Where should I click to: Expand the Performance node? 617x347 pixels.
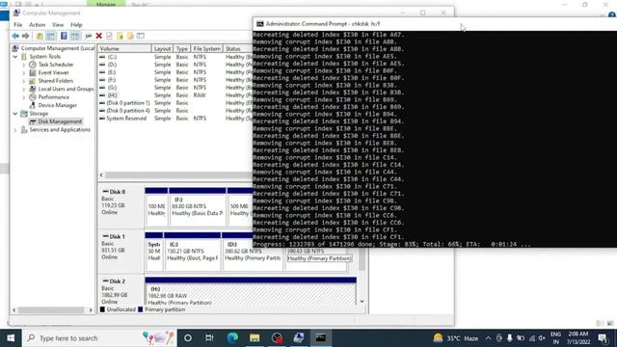pyautogui.click(x=23, y=97)
